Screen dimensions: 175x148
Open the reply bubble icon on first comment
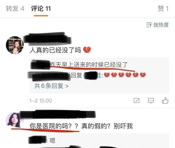coord(151,101)
